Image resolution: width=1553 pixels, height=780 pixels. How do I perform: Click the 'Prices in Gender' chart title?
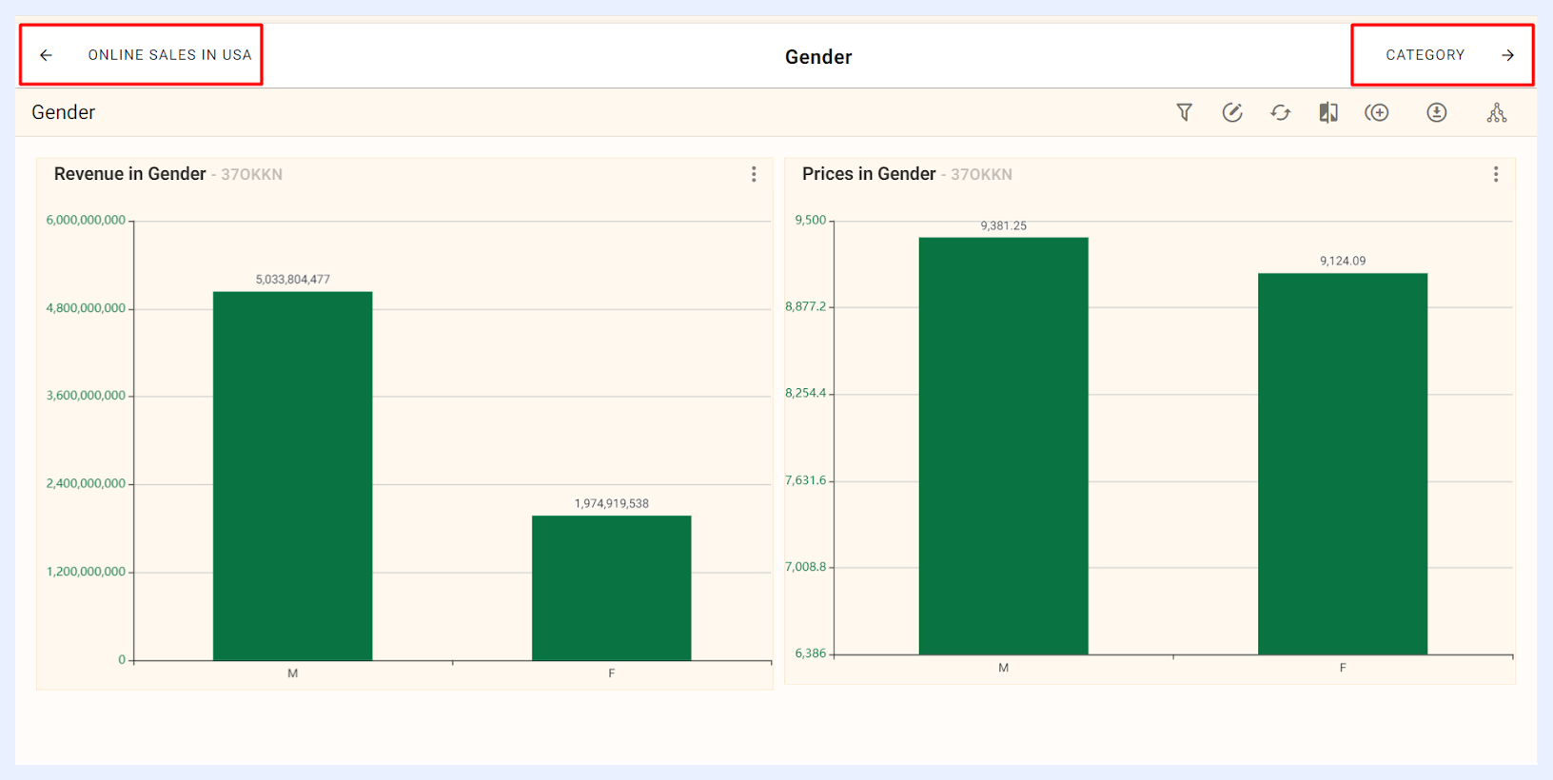pyautogui.click(x=869, y=174)
